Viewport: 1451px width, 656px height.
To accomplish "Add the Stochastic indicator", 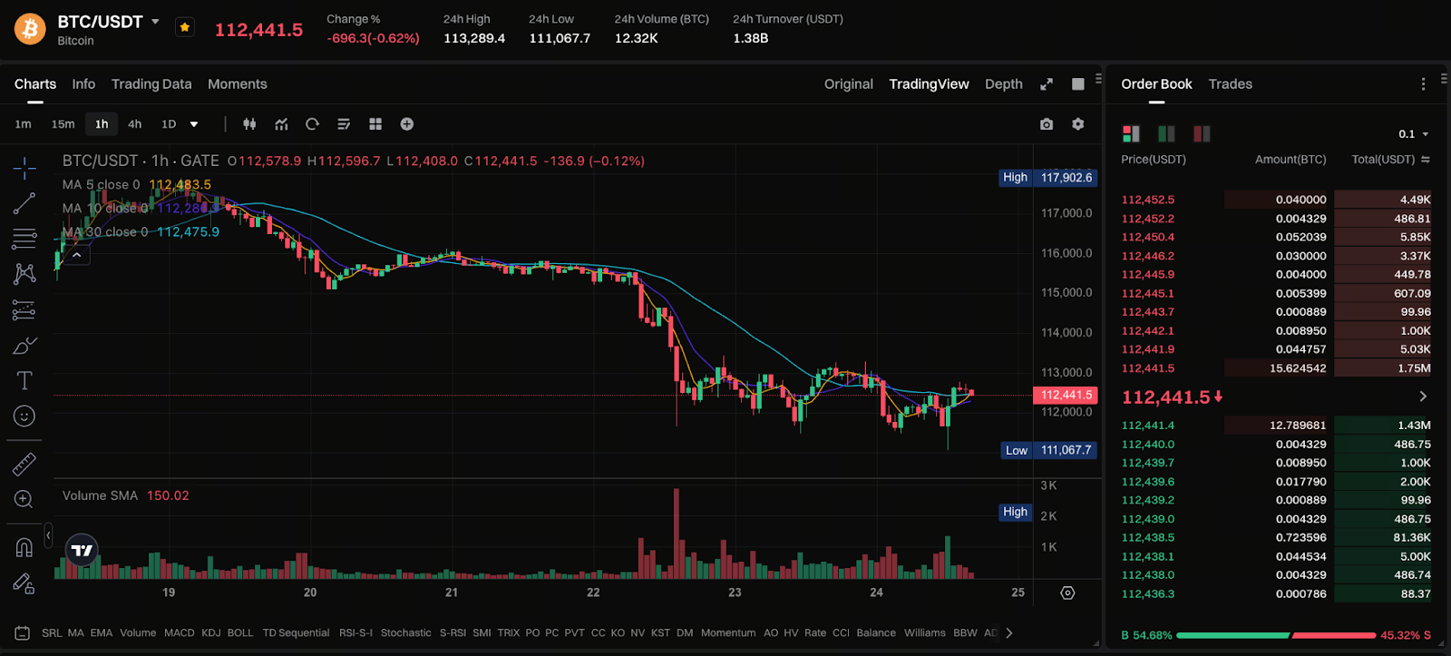I will click(x=406, y=633).
